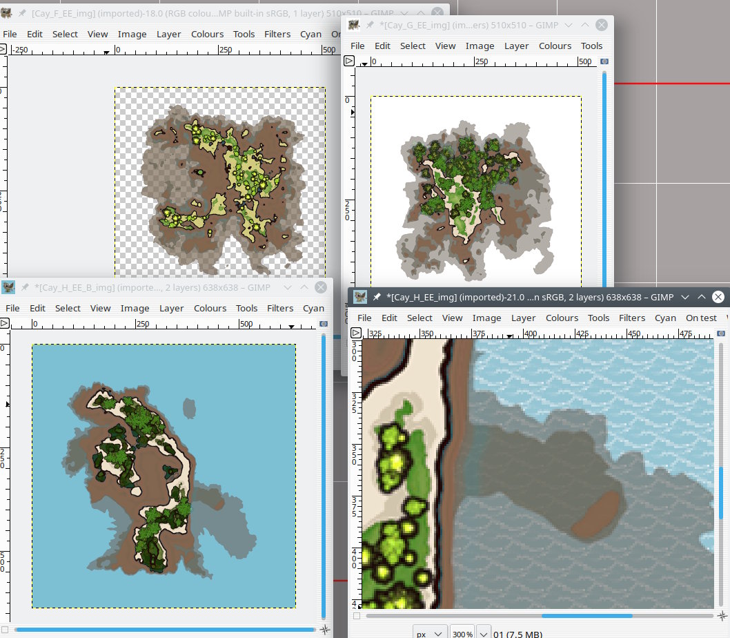Image resolution: width=730 pixels, height=638 pixels.
Task: Open the File menu in Cay_F_EE_img window
Action: (10, 34)
